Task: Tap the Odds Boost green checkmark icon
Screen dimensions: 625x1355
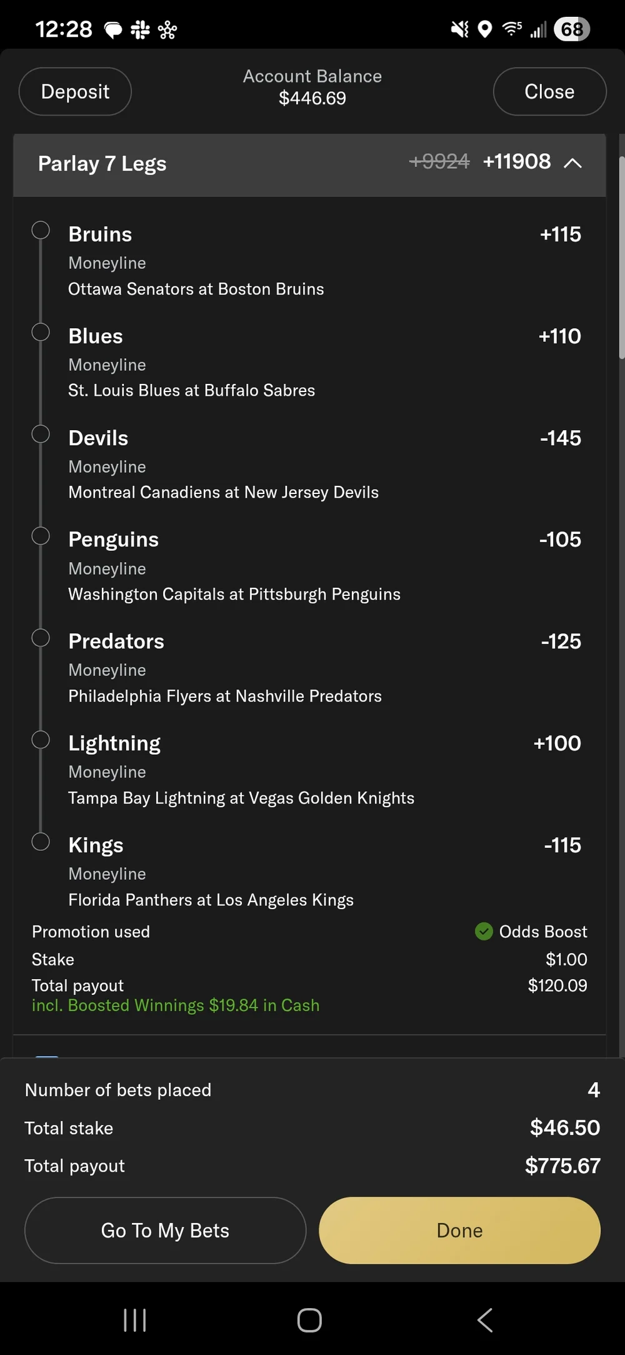Action: click(484, 932)
